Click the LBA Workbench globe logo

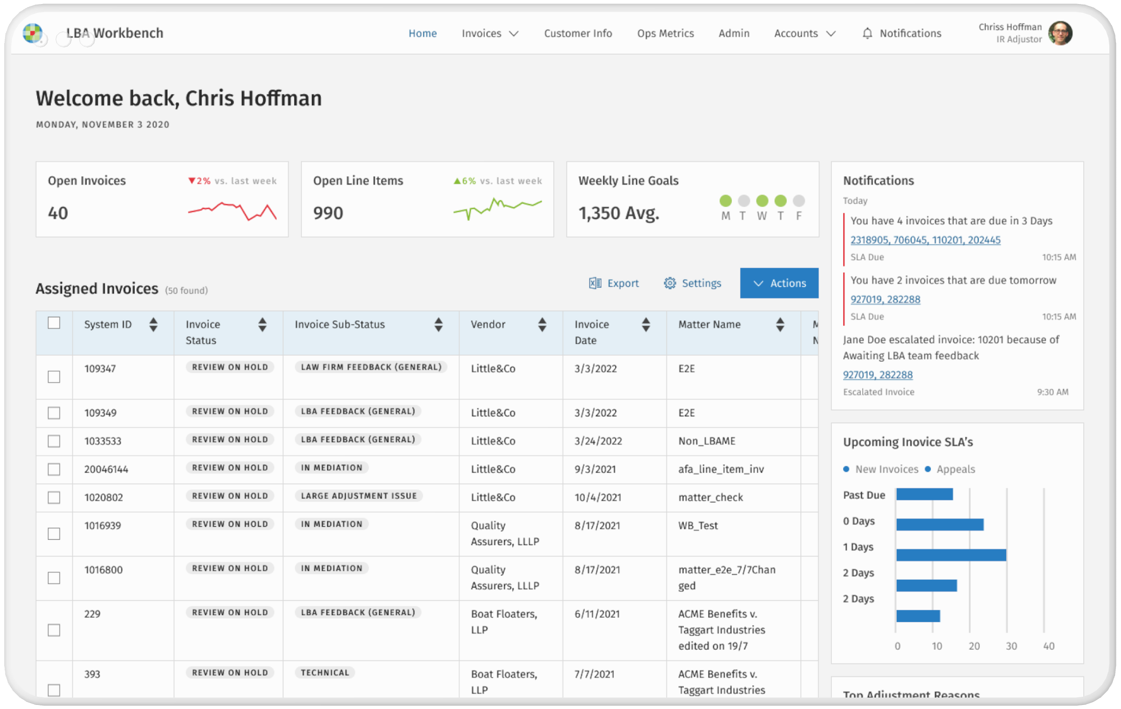coord(32,33)
